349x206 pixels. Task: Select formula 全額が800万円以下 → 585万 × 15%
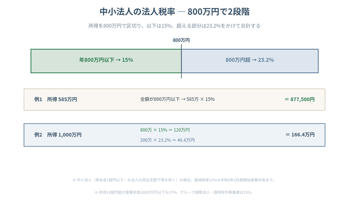point(177,99)
